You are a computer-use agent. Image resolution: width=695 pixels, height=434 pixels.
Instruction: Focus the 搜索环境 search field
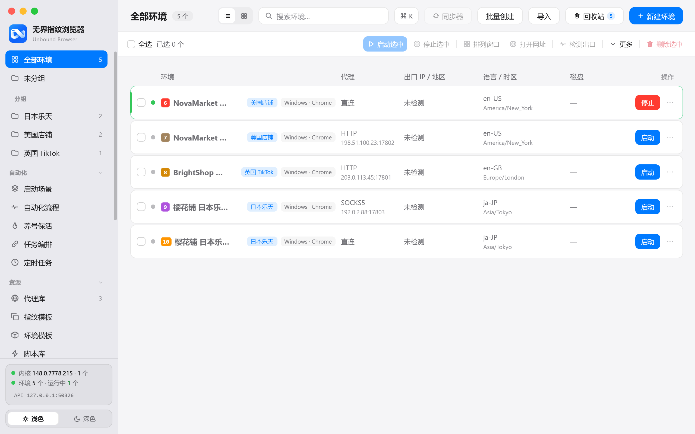click(323, 16)
